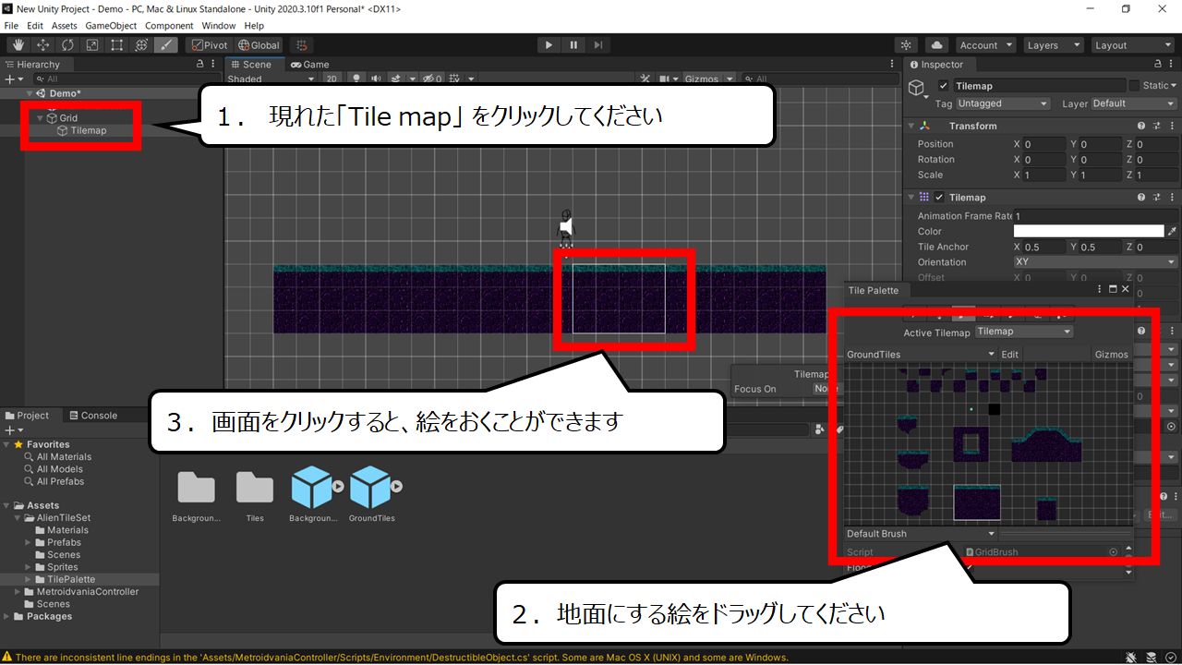Toggle hidden objects visibility in Scene
This screenshot has height=665, width=1182.
[433, 79]
